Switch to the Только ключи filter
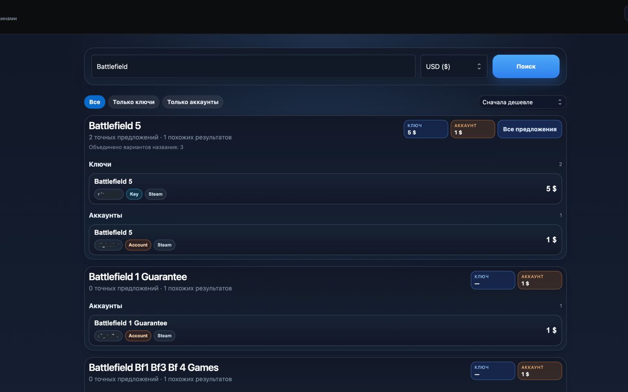628x392 pixels. (133, 102)
